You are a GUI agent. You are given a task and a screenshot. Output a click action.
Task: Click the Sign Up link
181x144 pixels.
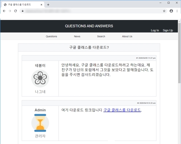point(168,31)
